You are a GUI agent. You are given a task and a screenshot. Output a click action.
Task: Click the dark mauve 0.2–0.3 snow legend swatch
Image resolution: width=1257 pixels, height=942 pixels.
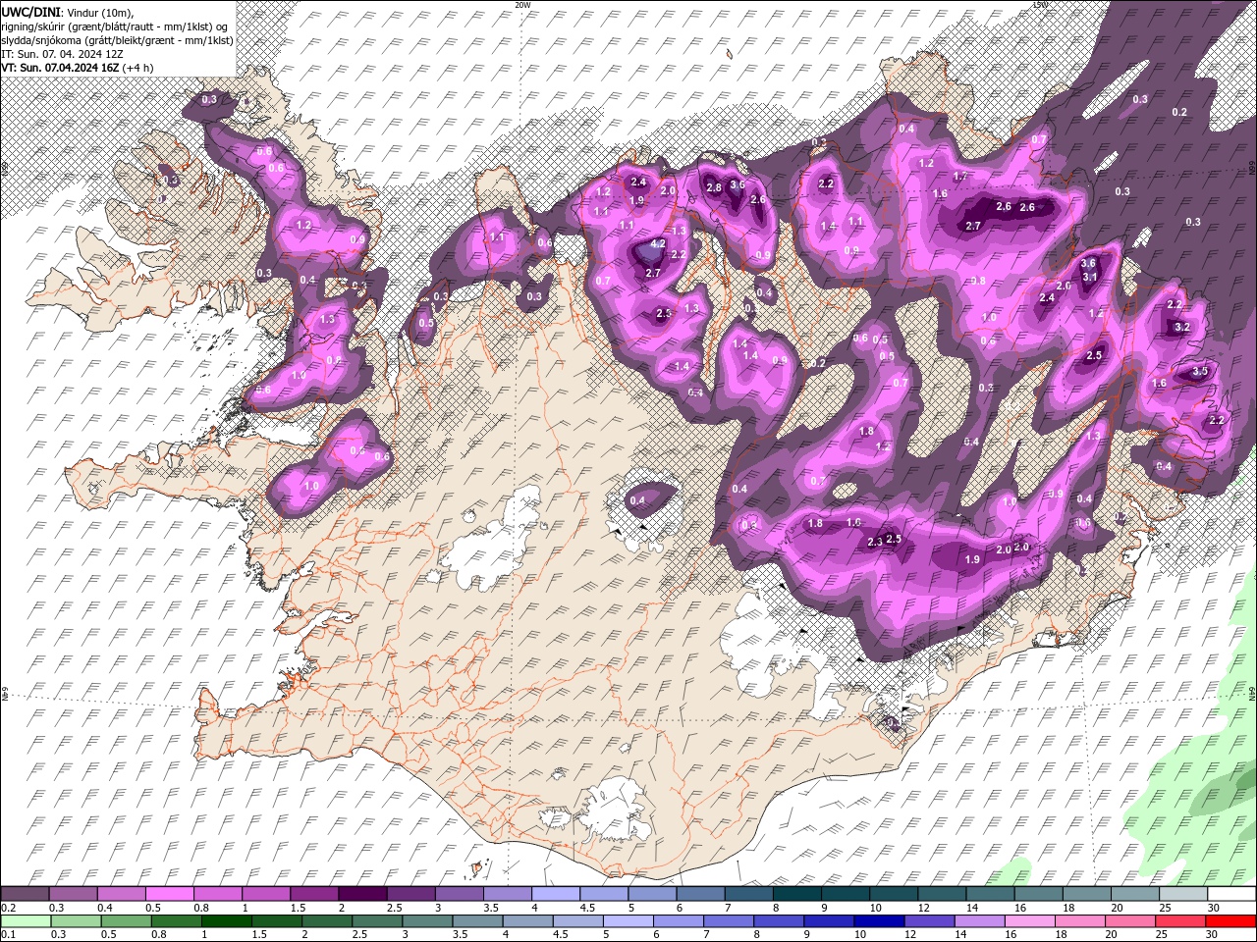coord(26,894)
